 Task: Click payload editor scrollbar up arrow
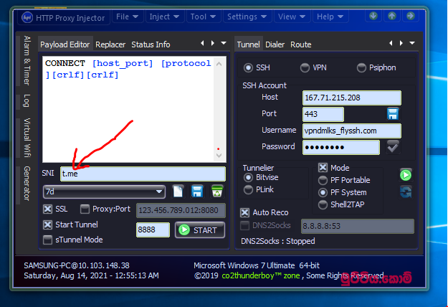tap(219, 64)
